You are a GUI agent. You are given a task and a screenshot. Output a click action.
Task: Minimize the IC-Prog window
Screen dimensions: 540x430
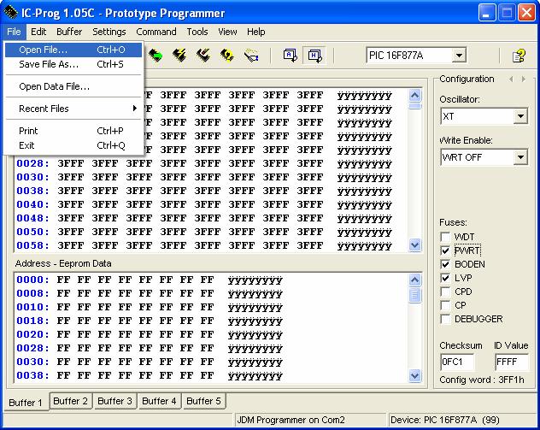[487, 13]
